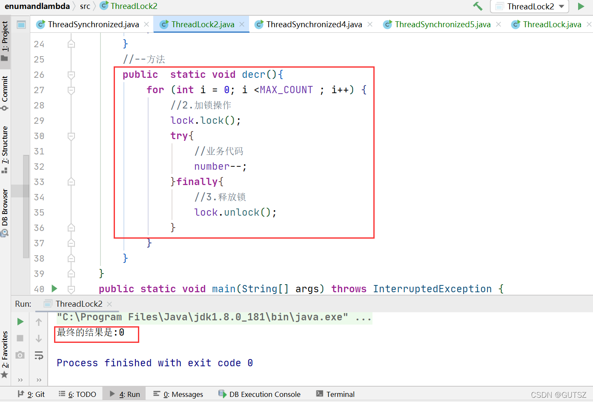
Task: Click the MAX_COUNT constant on line 27
Action: (x=286, y=90)
